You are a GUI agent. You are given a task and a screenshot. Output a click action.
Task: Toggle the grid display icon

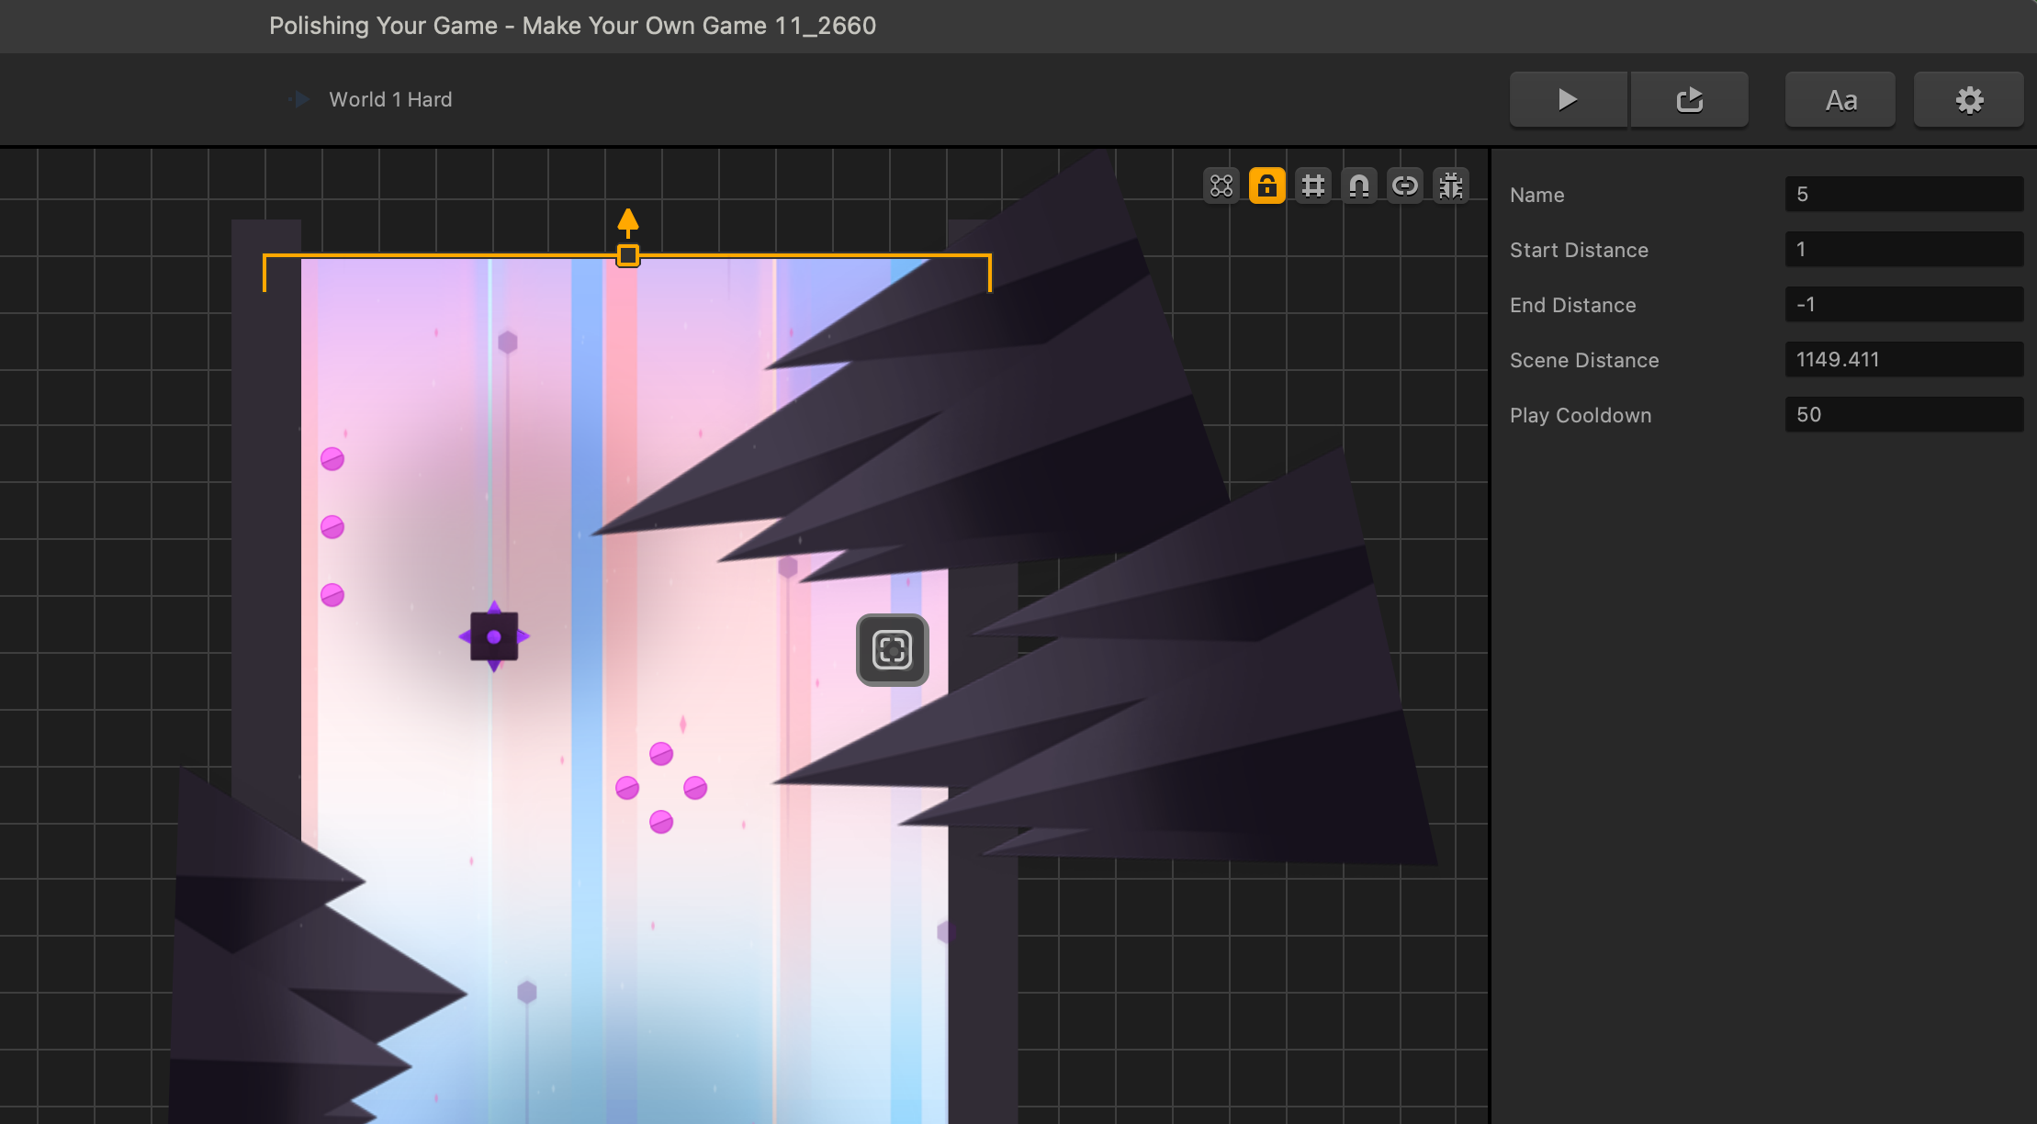(x=1313, y=186)
